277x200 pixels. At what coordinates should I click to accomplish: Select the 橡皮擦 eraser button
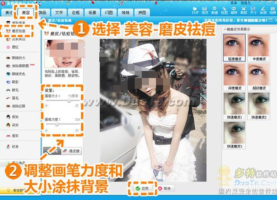[x=71, y=151]
